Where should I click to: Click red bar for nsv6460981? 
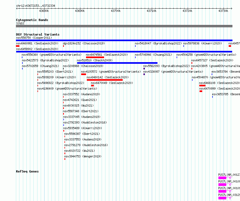click(x=18, y=46)
